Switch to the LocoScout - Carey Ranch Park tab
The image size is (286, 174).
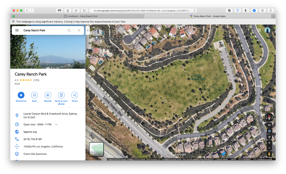click(x=80, y=16)
